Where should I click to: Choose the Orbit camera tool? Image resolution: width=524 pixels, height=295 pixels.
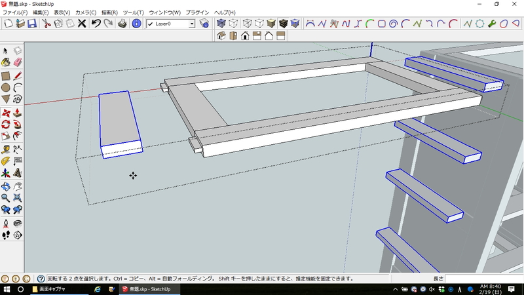point(6,186)
